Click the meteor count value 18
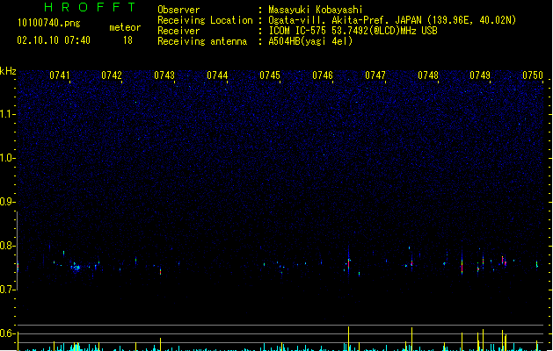The image size is (553, 351). (x=127, y=40)
